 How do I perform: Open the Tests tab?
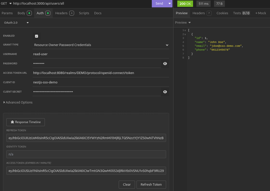(241, 13)
